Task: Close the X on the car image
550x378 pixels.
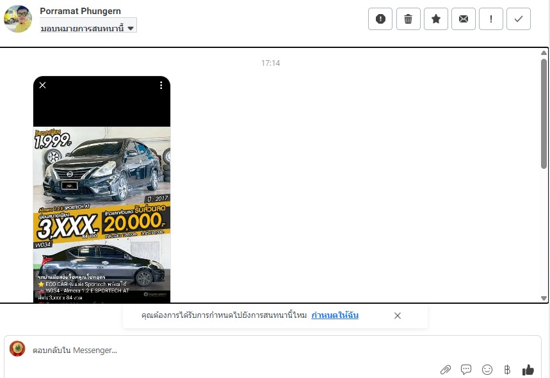Action: (x=43, y=85)
